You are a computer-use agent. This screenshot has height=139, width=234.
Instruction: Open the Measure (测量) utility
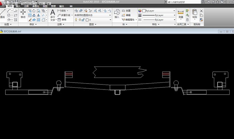tap(181, 13)
